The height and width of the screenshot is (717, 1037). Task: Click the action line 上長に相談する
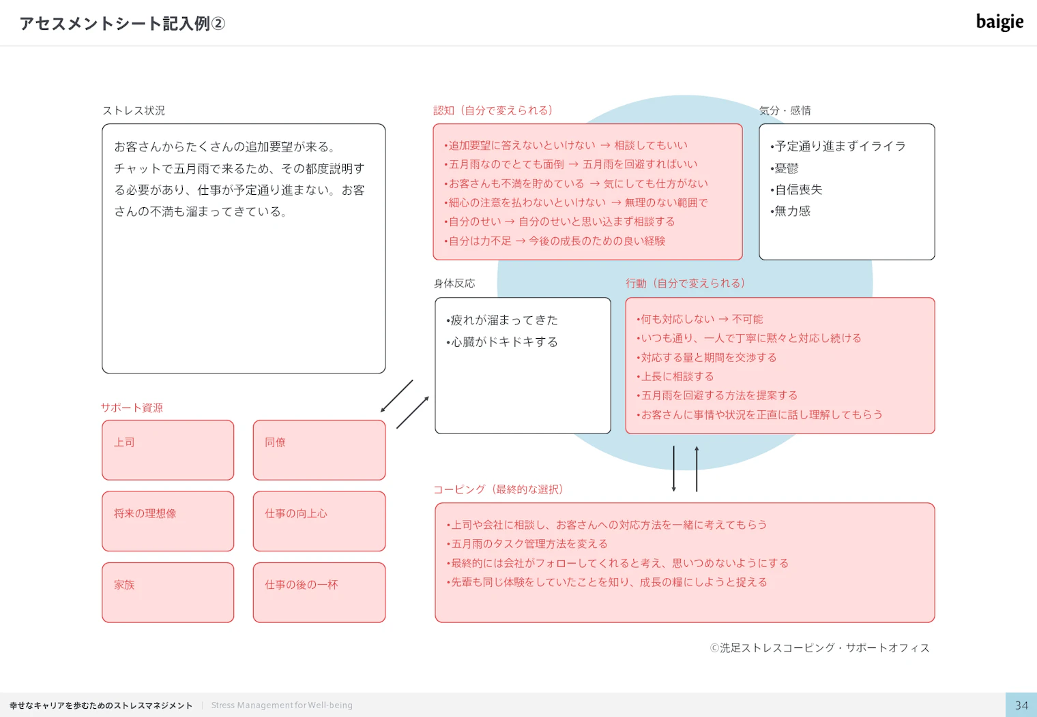pos(675,376)
